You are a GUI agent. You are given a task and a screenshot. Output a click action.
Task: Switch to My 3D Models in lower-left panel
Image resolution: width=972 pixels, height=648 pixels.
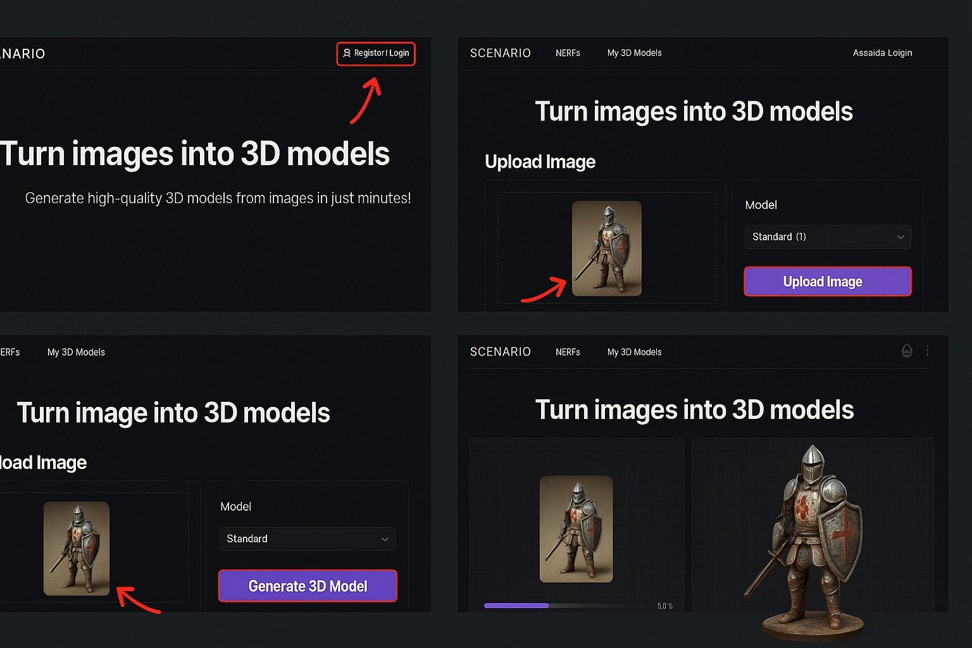[x=75, y=352]
